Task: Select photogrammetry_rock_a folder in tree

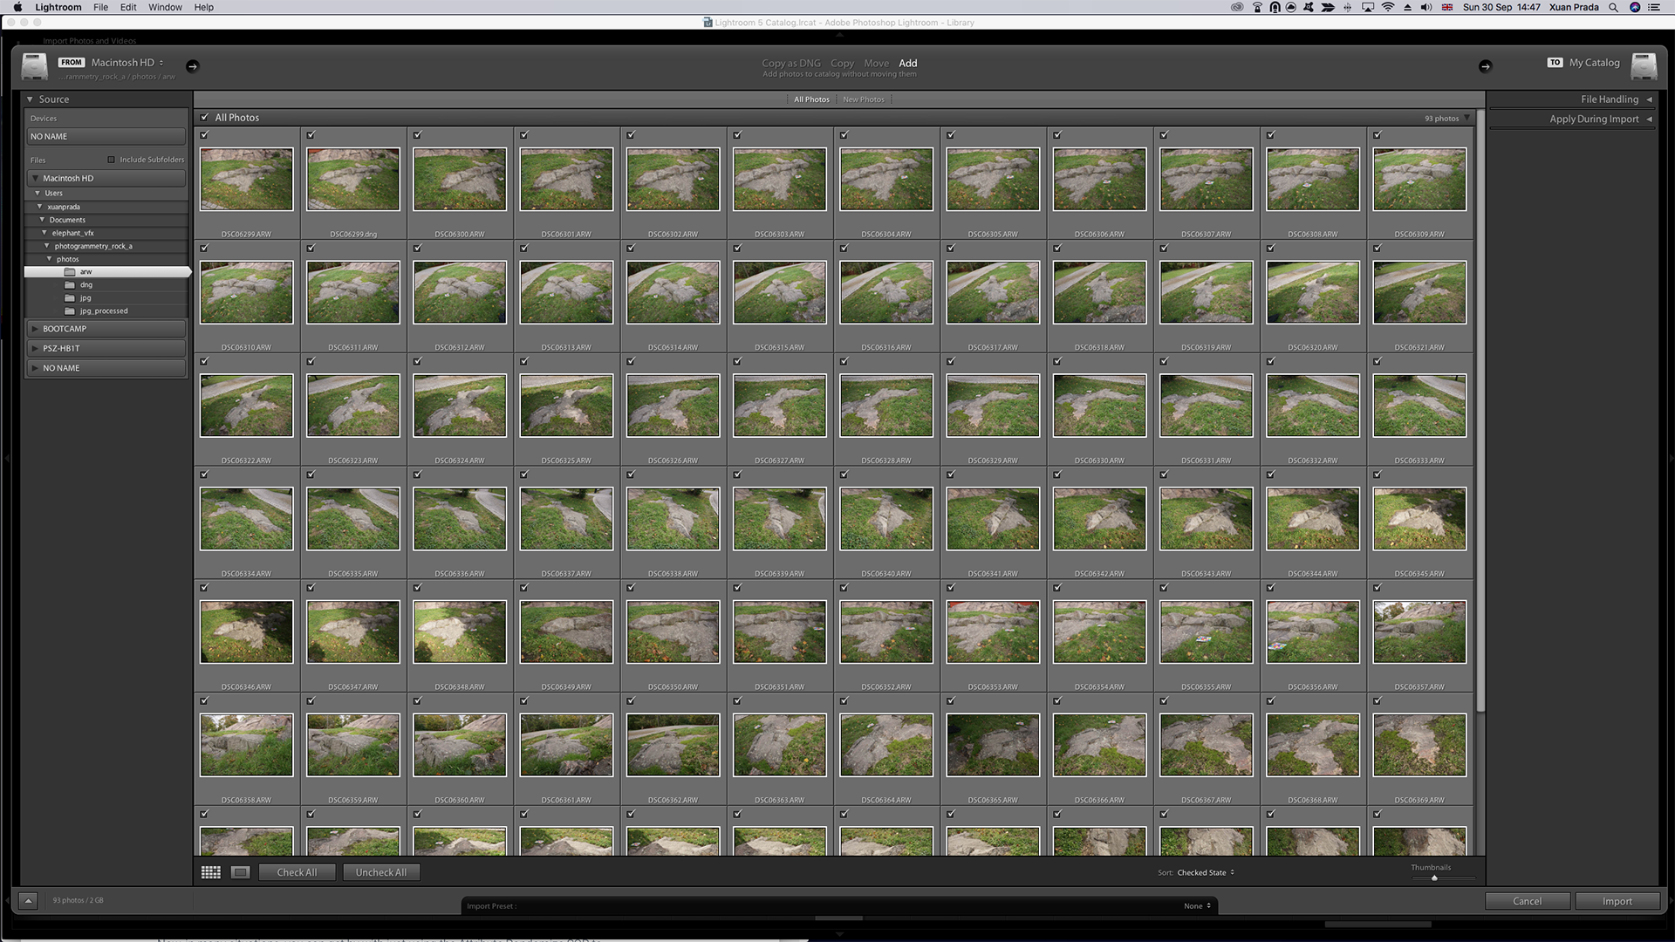Action: (x=93, y=246)
